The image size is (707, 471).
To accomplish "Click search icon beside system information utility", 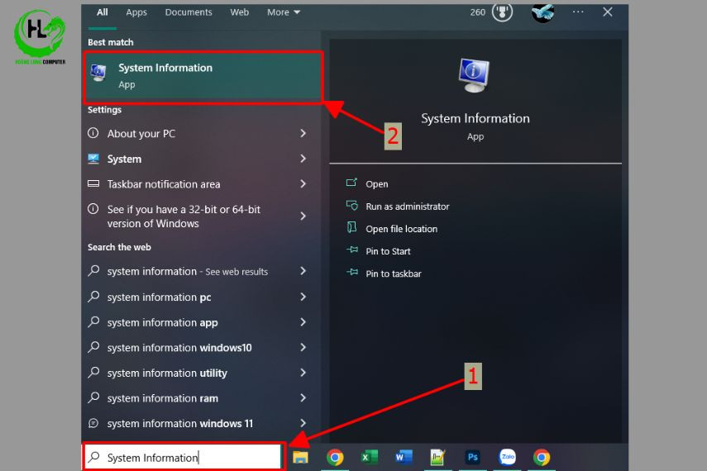I will (x=93, y=372).
